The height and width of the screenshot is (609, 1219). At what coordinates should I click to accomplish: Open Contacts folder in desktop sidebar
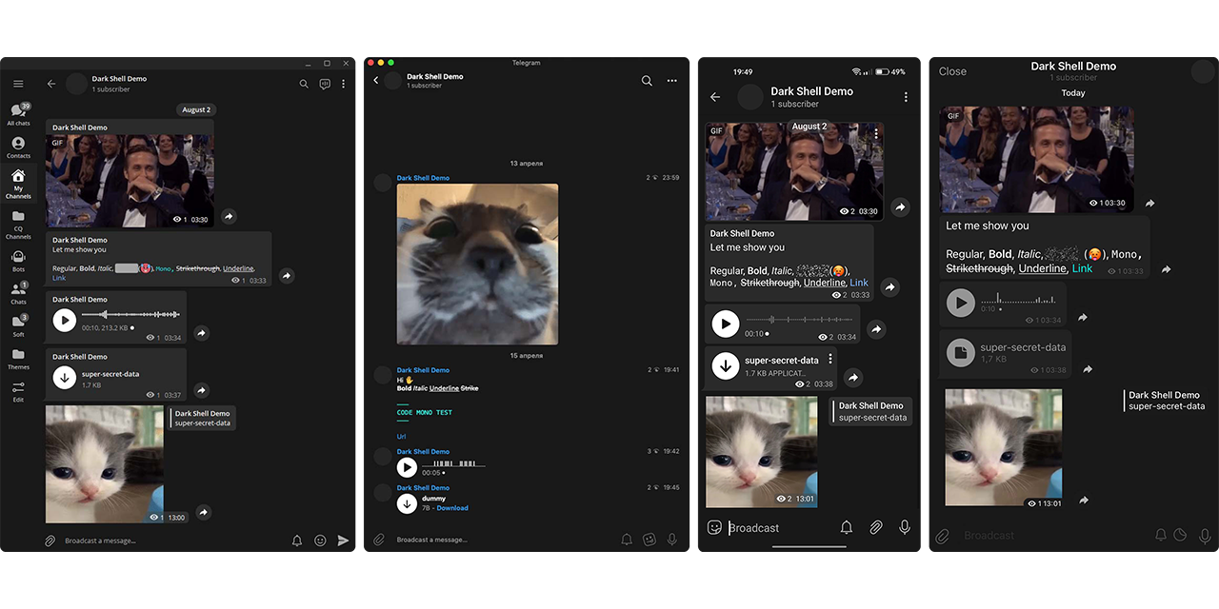tap(18, 147)
